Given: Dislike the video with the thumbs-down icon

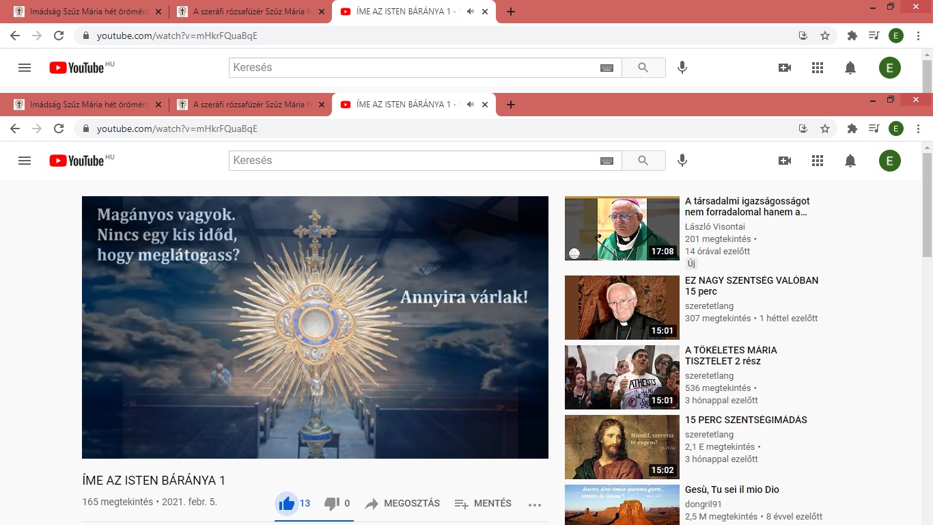Looking at the screenshot, I should click(332, 504).
